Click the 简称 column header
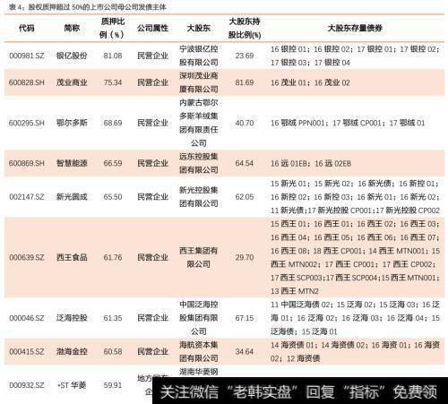This screenshot has height=404, width=448. coord(72,28)
